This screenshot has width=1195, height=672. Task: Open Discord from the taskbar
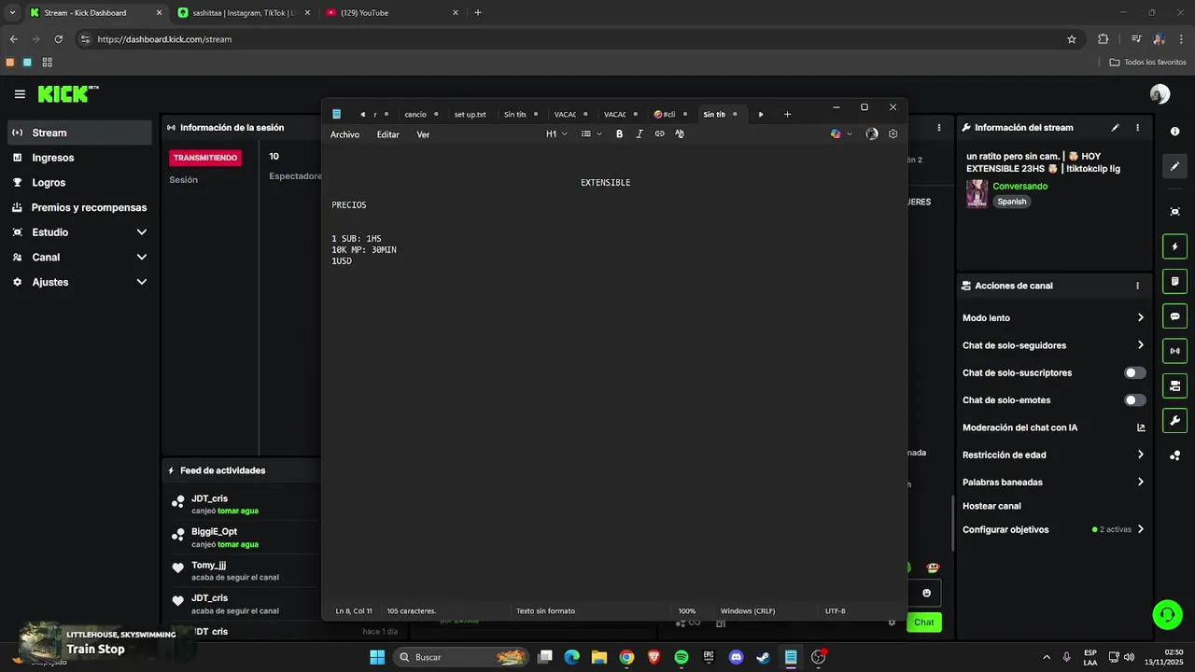coord(736,657)
